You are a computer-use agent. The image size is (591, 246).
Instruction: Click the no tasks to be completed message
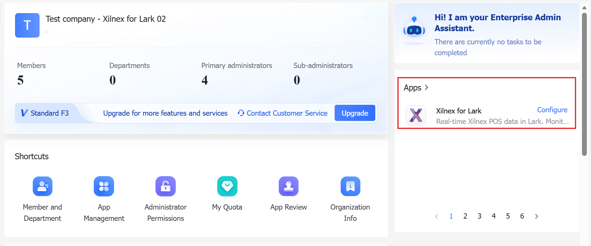(488, 47)
